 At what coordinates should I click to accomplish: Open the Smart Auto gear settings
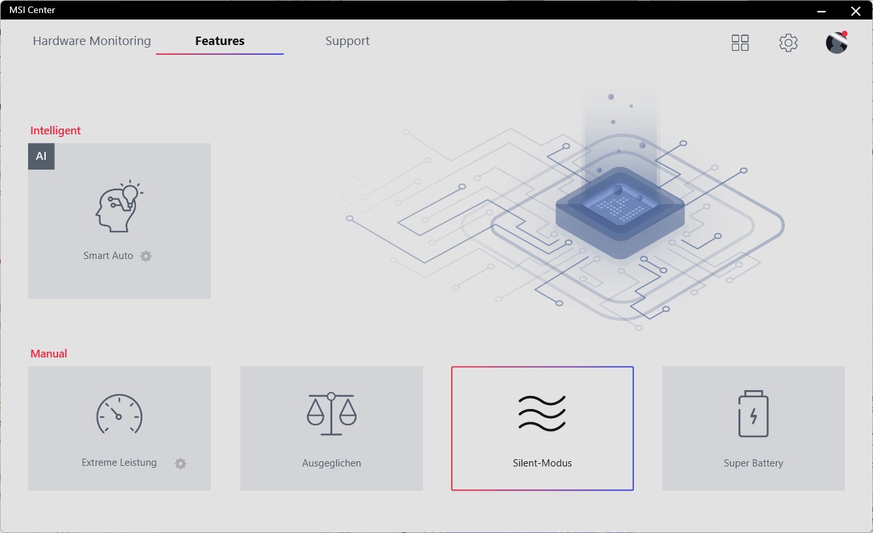146,256
